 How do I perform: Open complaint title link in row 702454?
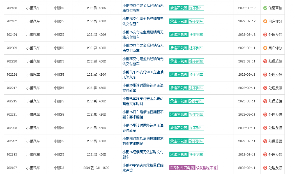tap(143, 35)
